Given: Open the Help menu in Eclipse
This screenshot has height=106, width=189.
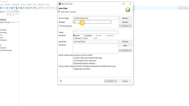Looking at the screenshot, I should coord(48,4).
